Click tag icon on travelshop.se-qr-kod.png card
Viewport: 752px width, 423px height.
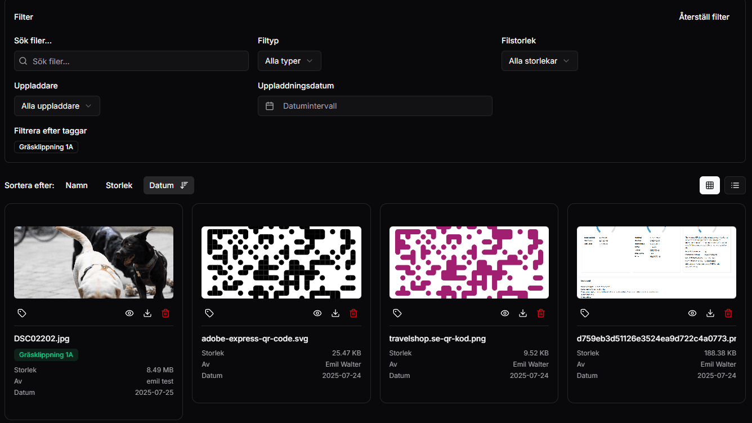[x=397, y=313]
